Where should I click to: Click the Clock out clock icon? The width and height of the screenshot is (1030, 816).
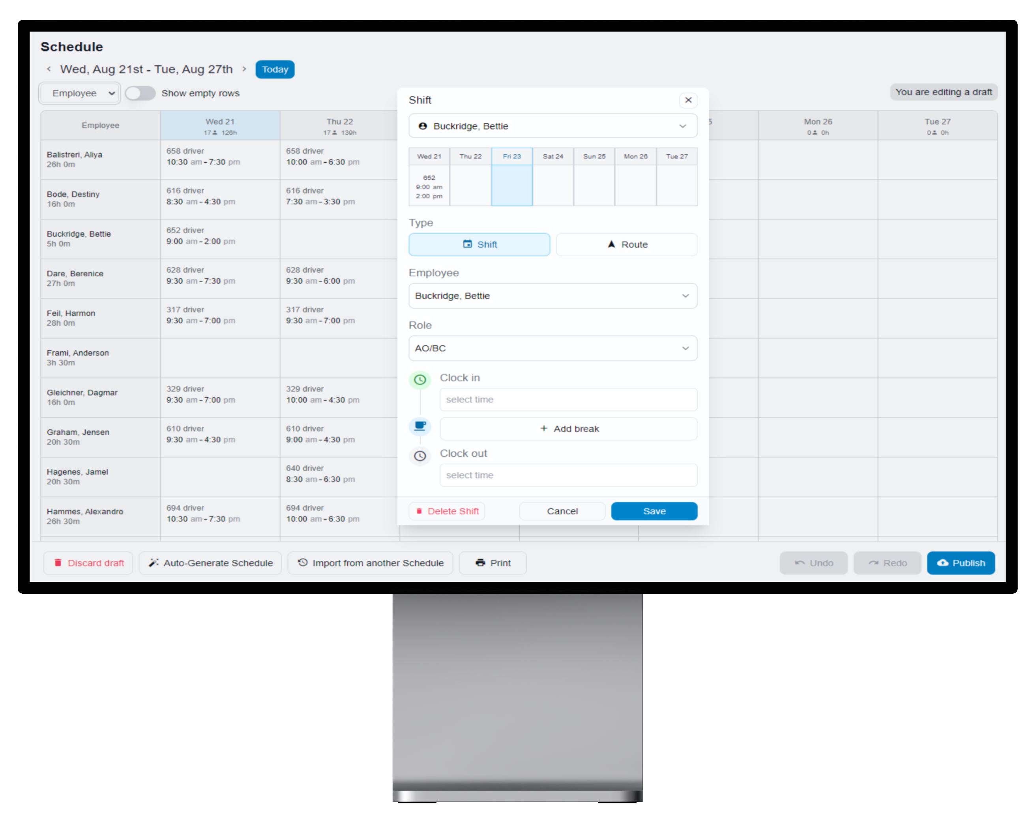click(x=420, y=456)
